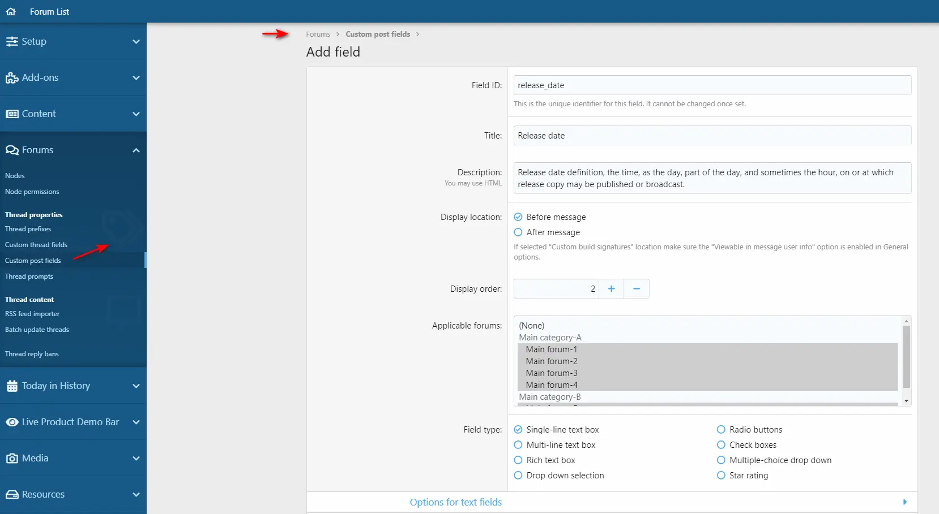Click the forums list scrollbar thumb
Viewport: 939px width, 514px height.
(x=906, y=356)
